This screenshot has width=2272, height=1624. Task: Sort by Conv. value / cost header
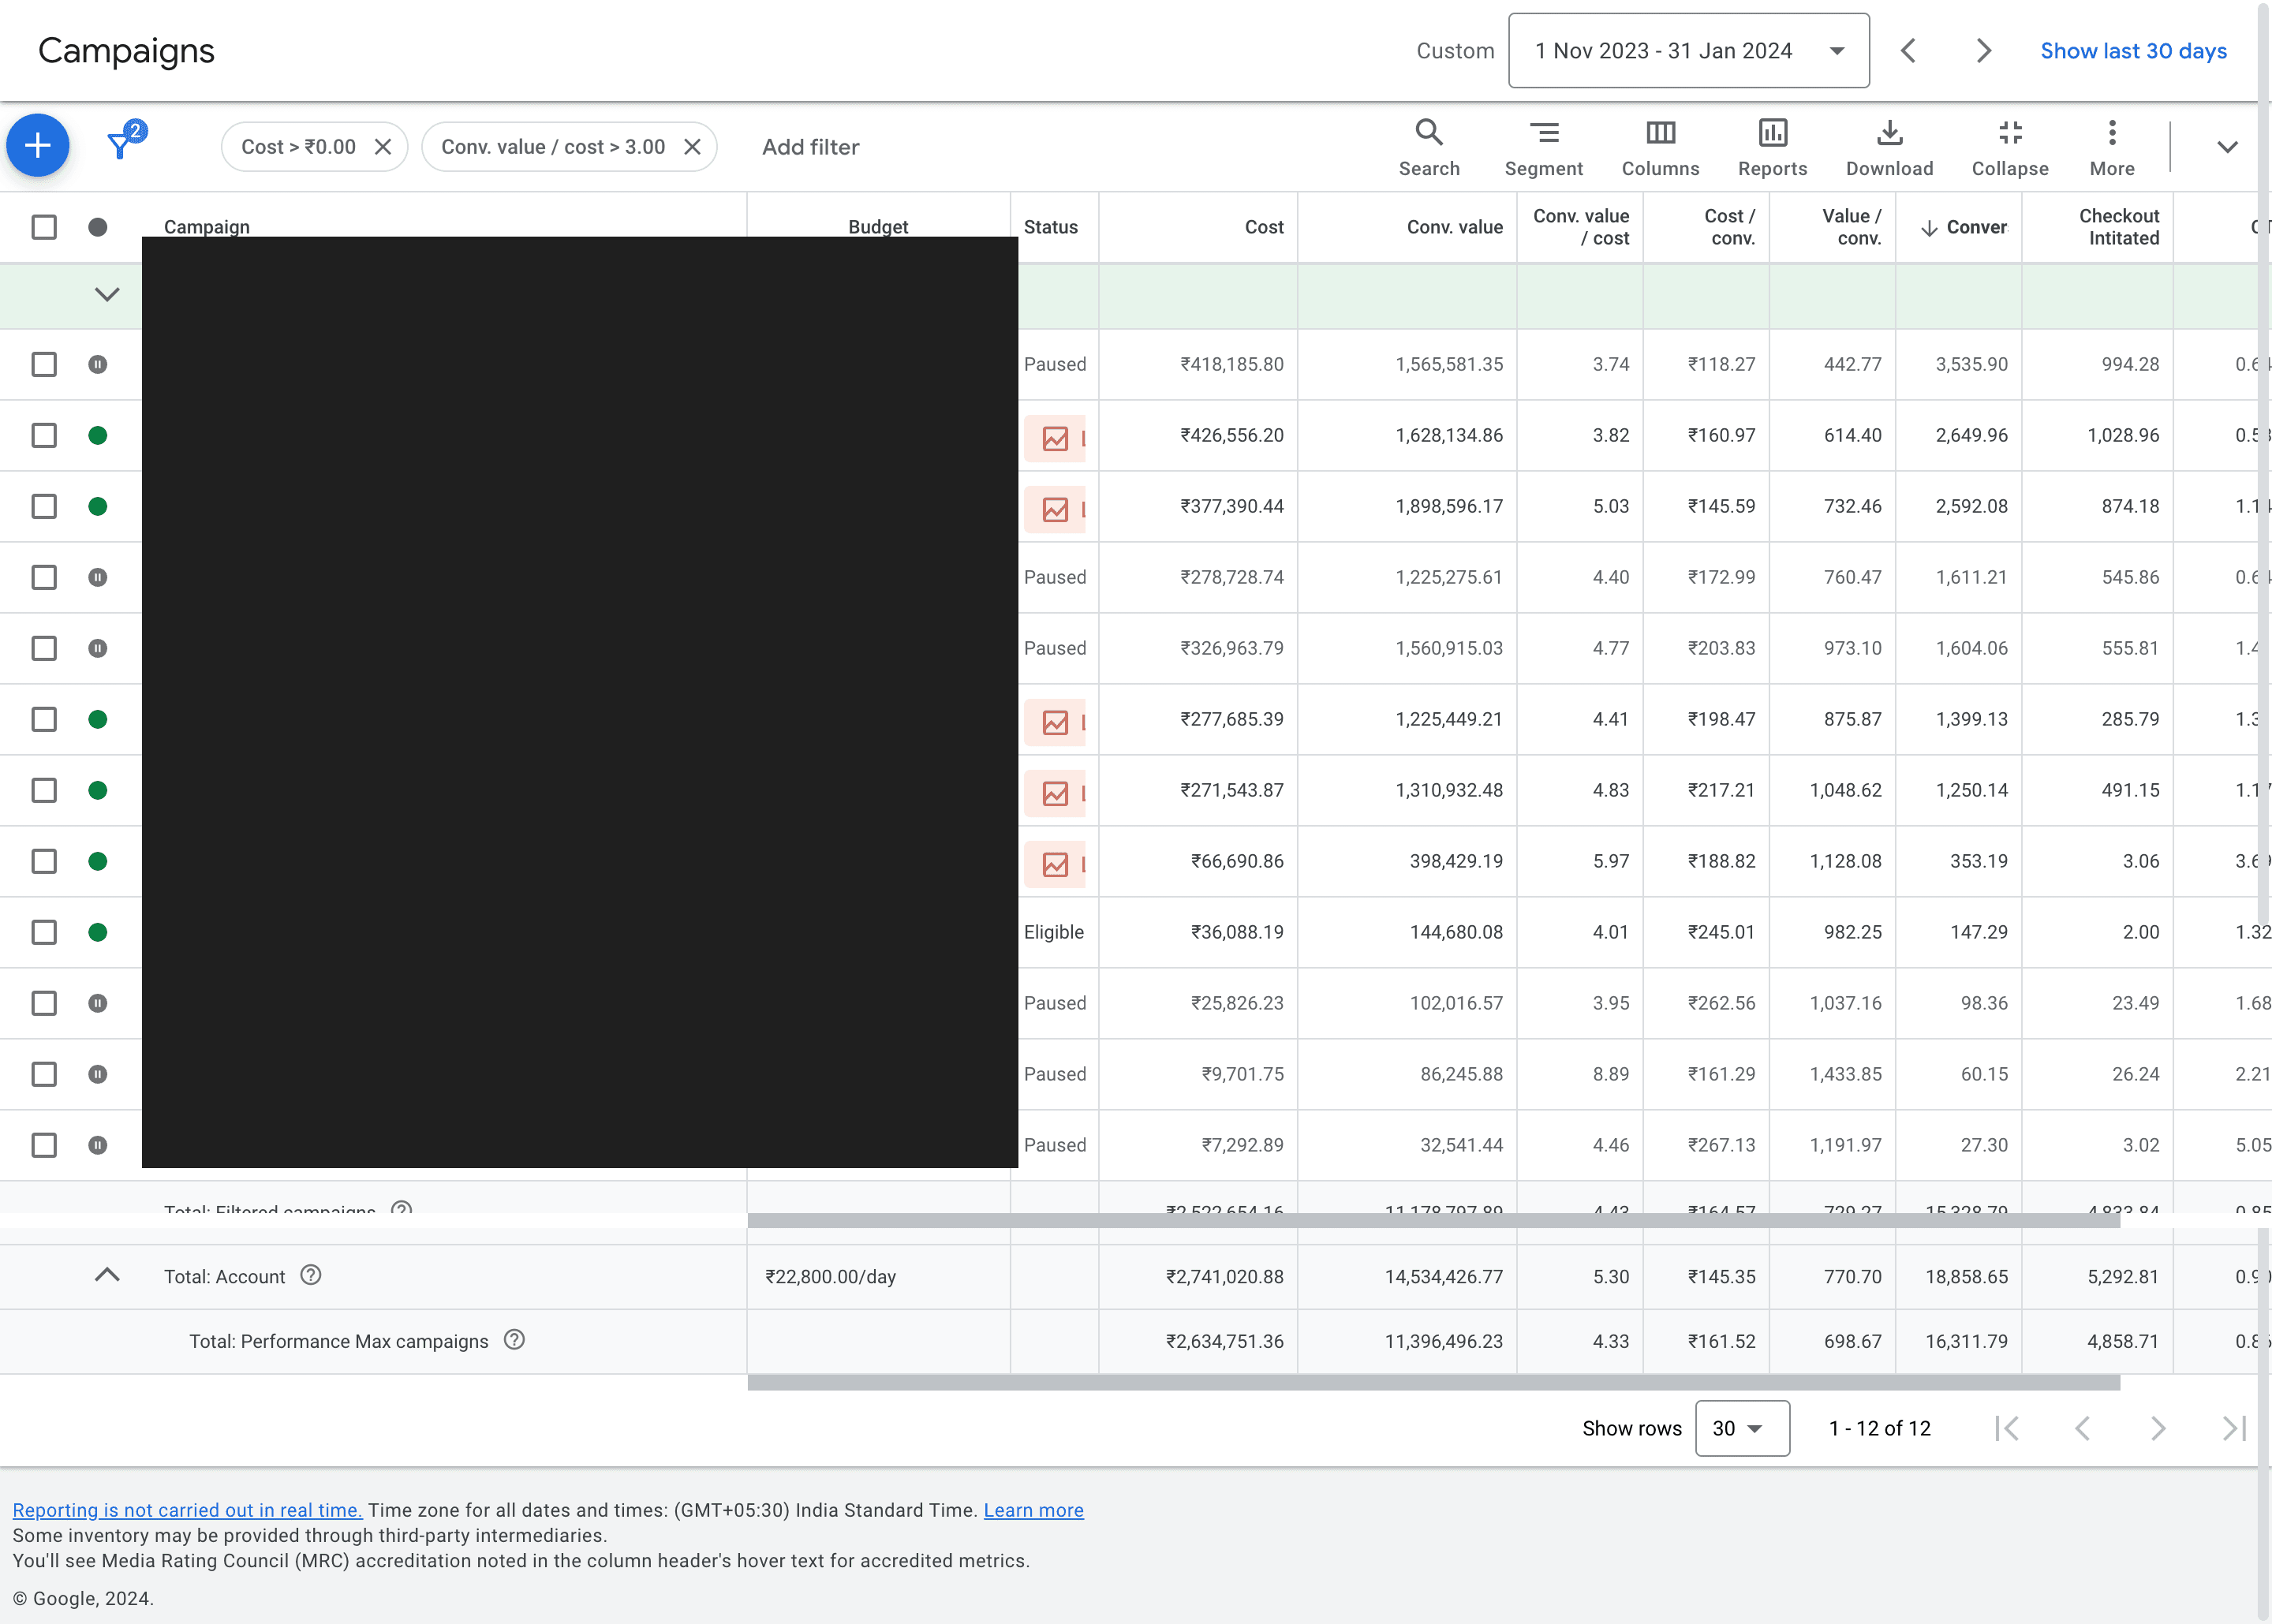point(1581,227)
